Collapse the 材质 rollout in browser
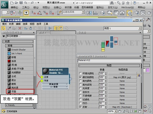 coord(18,42)
